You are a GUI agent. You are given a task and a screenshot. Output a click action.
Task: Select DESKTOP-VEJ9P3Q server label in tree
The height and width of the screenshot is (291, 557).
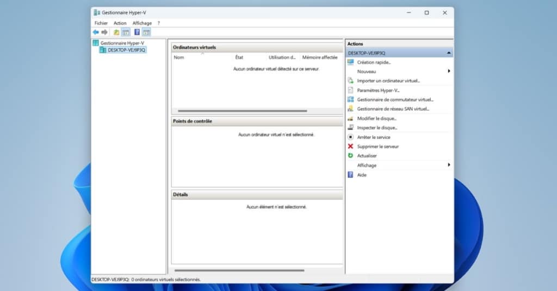pyautogui.click(x=126, y=50)
